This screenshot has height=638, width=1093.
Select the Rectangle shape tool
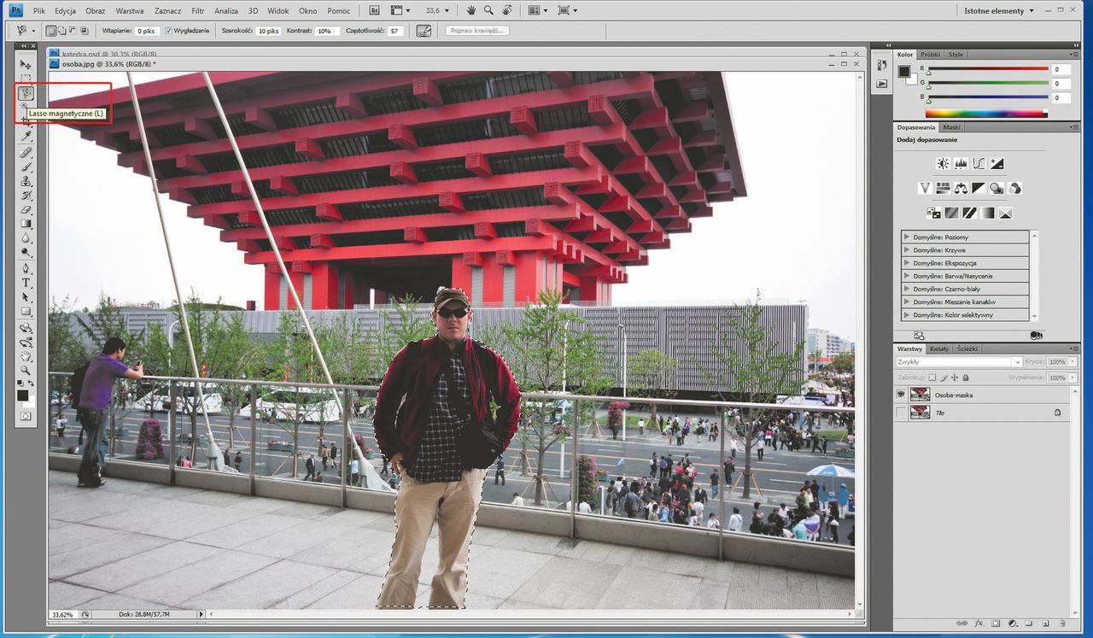coord(26,312)
